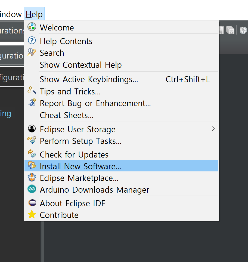This screenshot has width=248, height=262.
Task: Click the Arduino infinity logo icon
Action: pos(32,189)
